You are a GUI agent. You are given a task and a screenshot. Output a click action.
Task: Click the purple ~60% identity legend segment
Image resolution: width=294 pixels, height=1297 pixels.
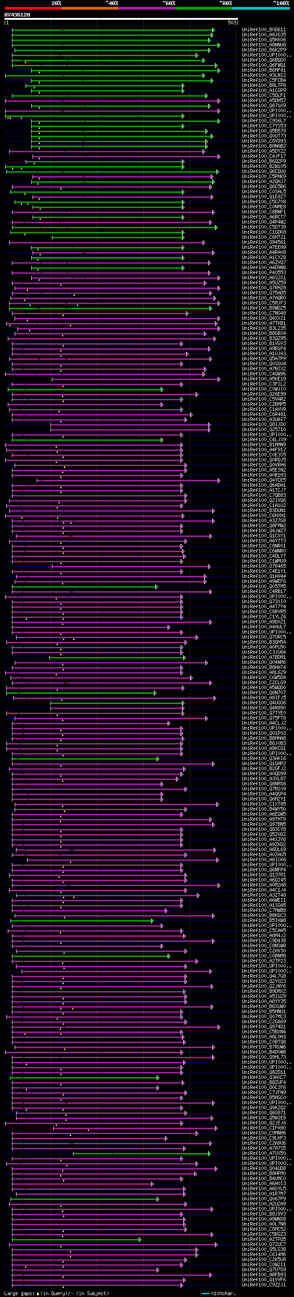coord(147,8)
